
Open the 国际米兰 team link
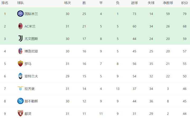31,14
